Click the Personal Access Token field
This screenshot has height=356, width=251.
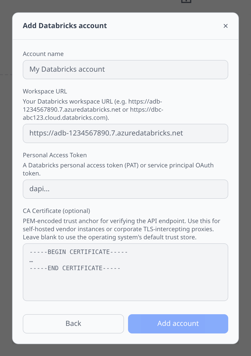126,189
